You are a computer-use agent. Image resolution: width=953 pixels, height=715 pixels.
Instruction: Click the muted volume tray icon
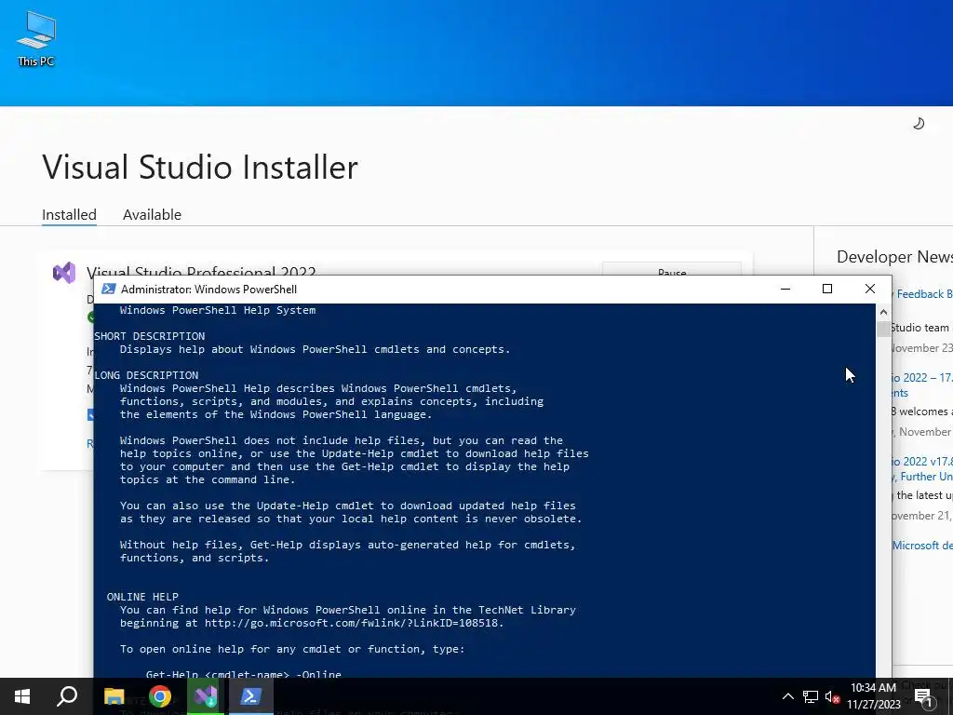[832, 696]
